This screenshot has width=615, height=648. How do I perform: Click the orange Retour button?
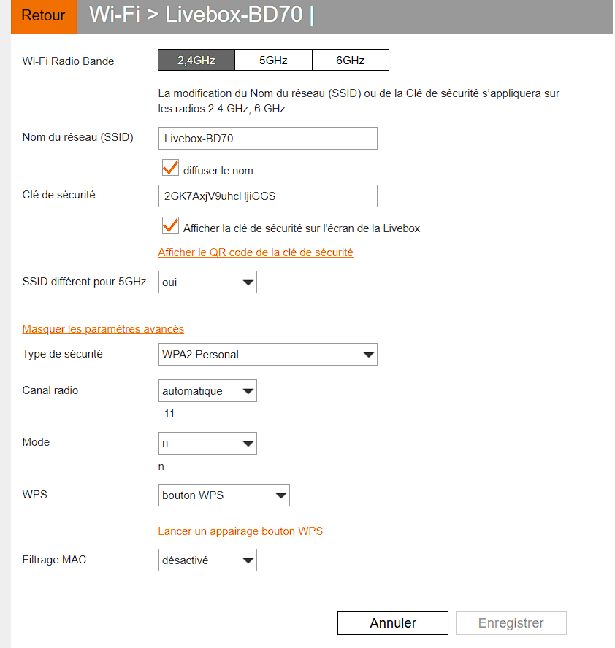tap(43, 16)
